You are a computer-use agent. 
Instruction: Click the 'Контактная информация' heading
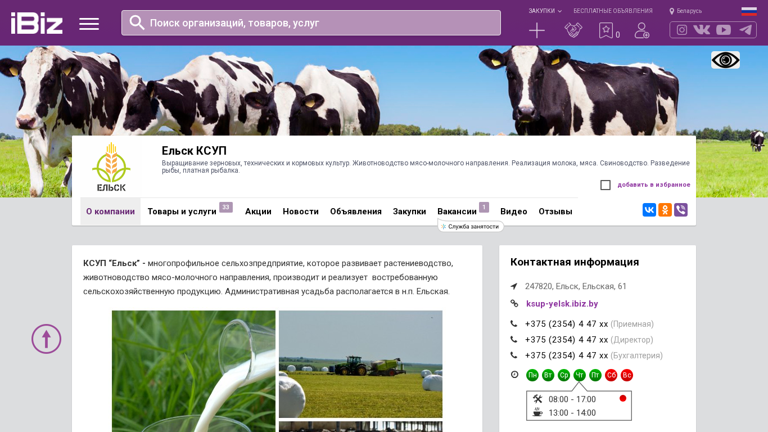(575, 262)
